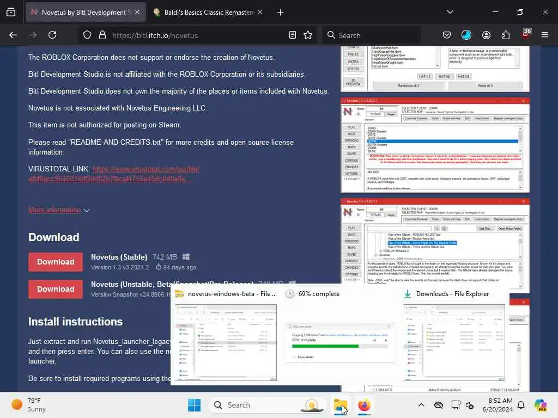Open the VirusTotal link
This screenshot has width=558, height=418.
[x=114, y=174]
